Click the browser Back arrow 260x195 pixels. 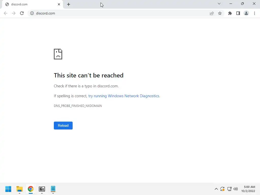(x=6, y=13)
